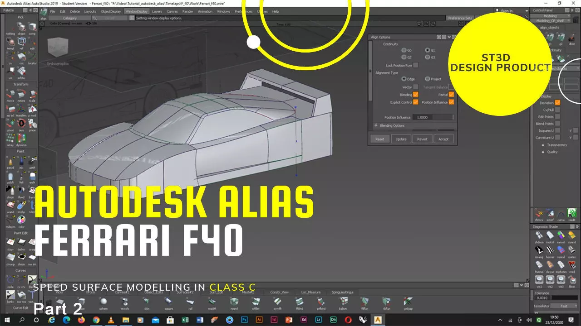The image size is (581, 326).
Task: Select G3 continuity radio button
Action: (427, 58)
